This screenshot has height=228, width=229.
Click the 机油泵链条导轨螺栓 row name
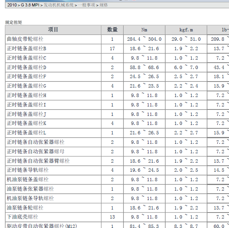click(x=30, y=199)
